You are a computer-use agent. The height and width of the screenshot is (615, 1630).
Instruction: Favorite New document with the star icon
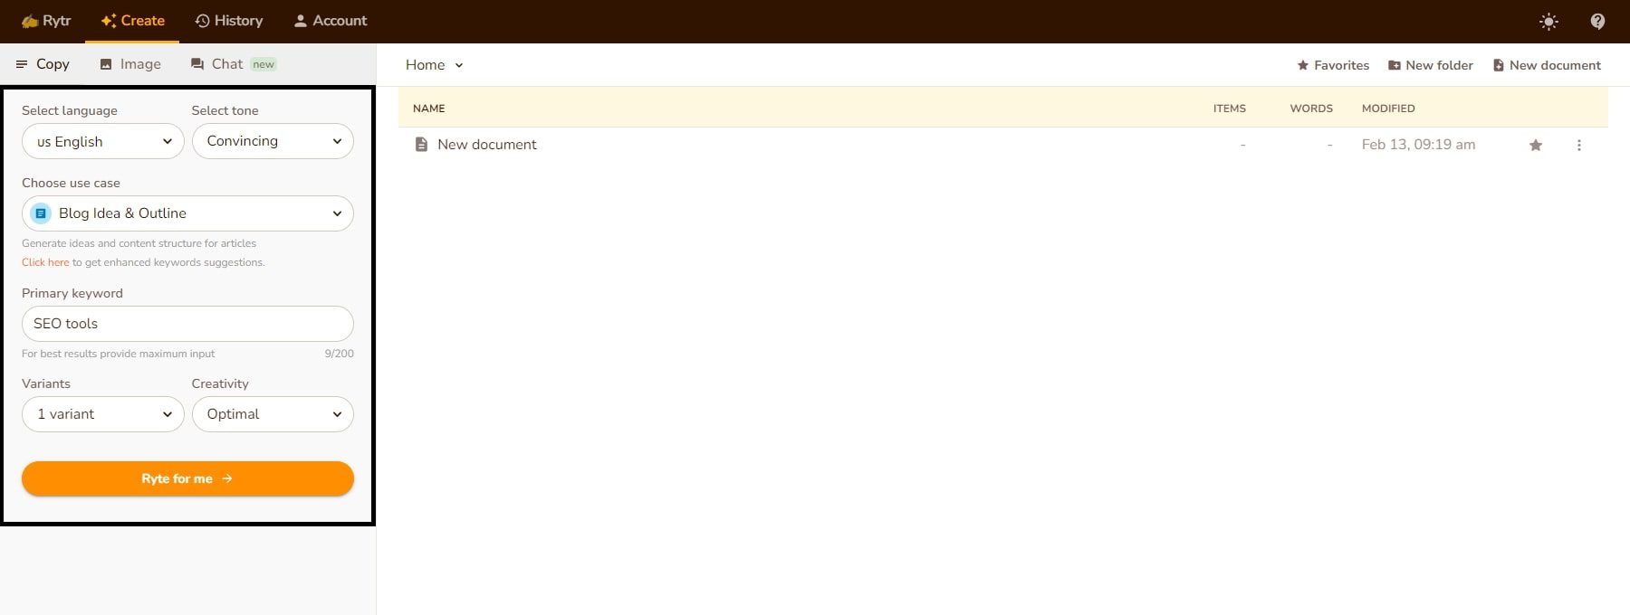pos(1536,145)
